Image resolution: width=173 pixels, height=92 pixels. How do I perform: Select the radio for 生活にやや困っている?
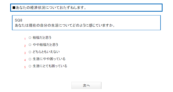pyautogui.click(x=30, y=59)
